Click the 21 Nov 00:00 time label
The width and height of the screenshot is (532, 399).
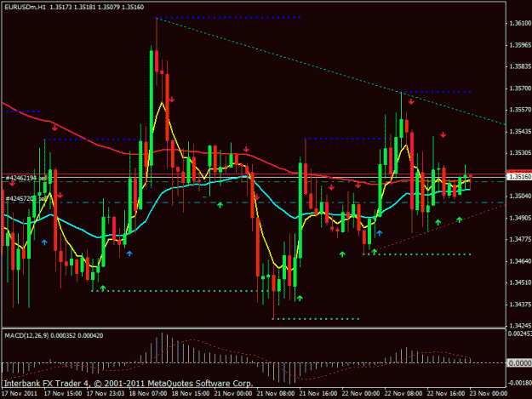[x=233, y=394]
